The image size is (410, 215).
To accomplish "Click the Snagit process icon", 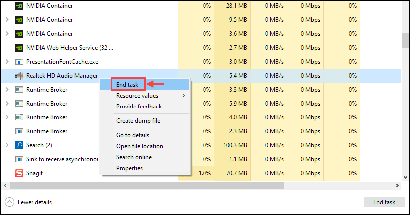I will tap(19, 173).
